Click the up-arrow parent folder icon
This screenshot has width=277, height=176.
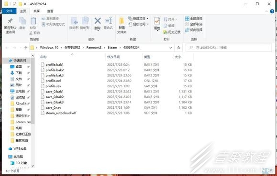[x=26, y=48]
